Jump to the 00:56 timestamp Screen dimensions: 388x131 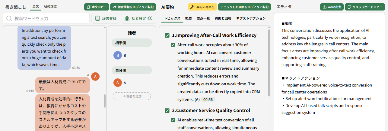(208, 99)
